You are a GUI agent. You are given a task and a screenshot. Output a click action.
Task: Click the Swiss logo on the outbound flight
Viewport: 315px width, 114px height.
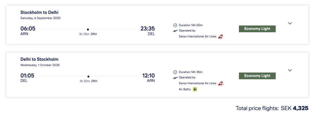220,36
